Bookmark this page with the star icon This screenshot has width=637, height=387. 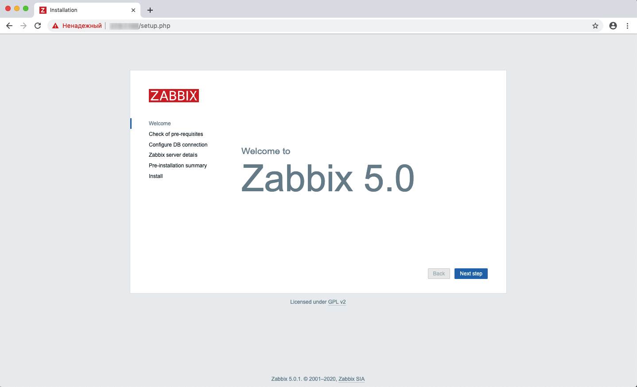595,26
